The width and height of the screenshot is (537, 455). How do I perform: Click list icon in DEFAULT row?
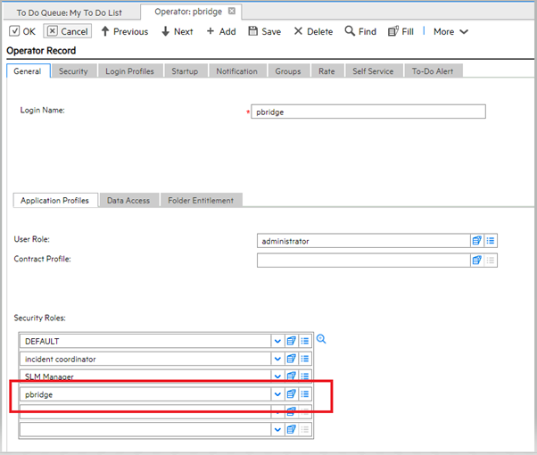(305, 341)
